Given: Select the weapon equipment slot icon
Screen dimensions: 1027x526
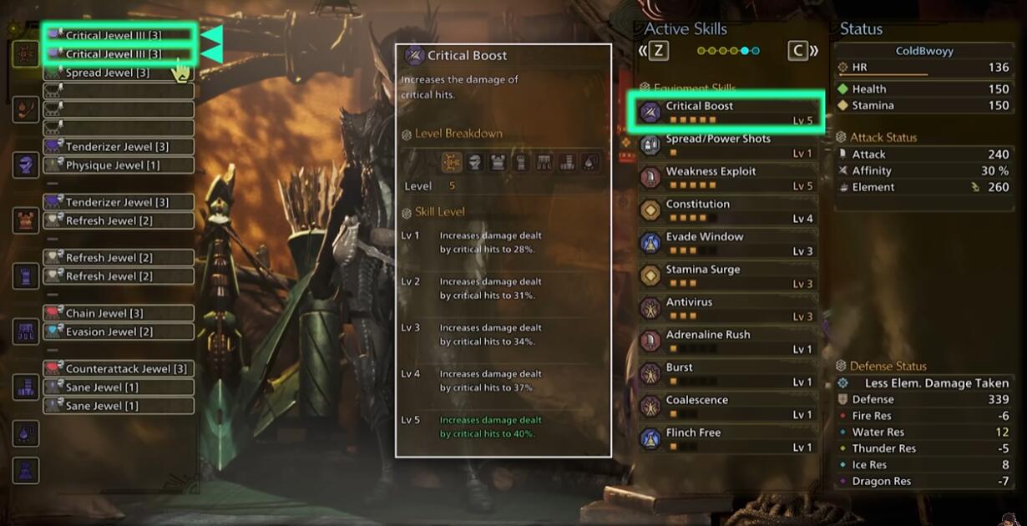Looking at the screenshot, I should [x=26, y=54].
